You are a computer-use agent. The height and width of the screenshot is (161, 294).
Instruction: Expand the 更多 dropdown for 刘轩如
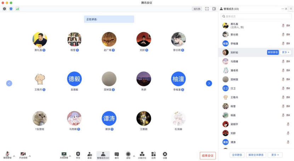[286, 52]
